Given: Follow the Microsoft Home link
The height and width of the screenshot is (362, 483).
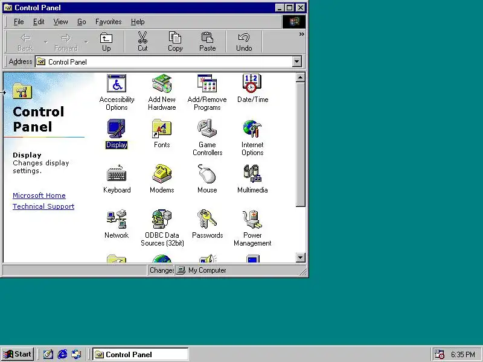Looking at the screenshot, I should (x=39, y=195).
